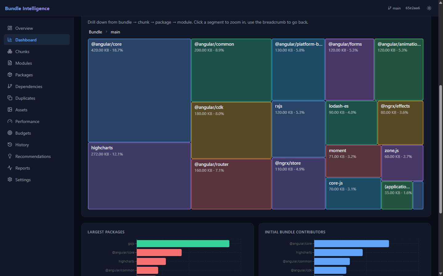Screen dimensions: 443x276
Task: Click the page vertical scrollbar thumb
Action: [x=441, y=149]
